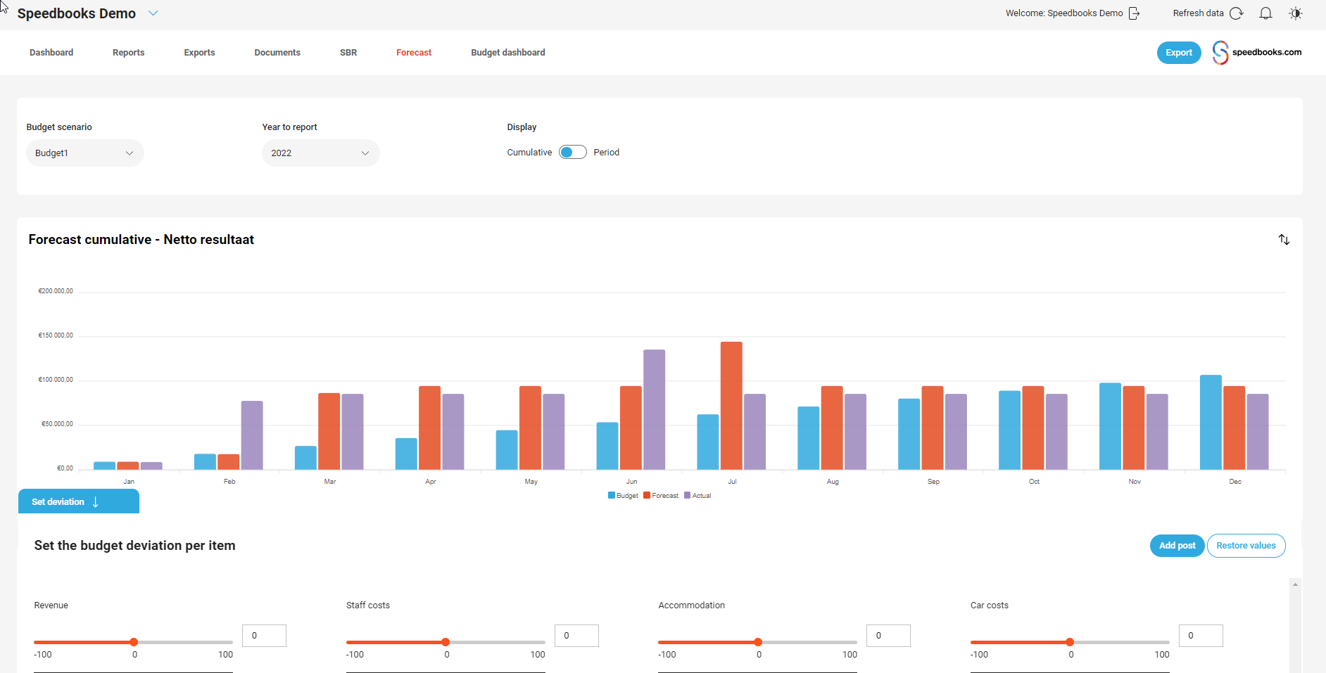1326x673 pixels.
Task: Click the Add post button
Action: (x=1177, y=546)
